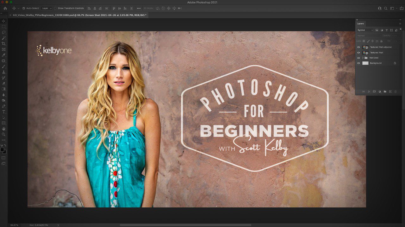Screen dimensions: 405x227
Task: Hide the Background layer
Action: 358,63
